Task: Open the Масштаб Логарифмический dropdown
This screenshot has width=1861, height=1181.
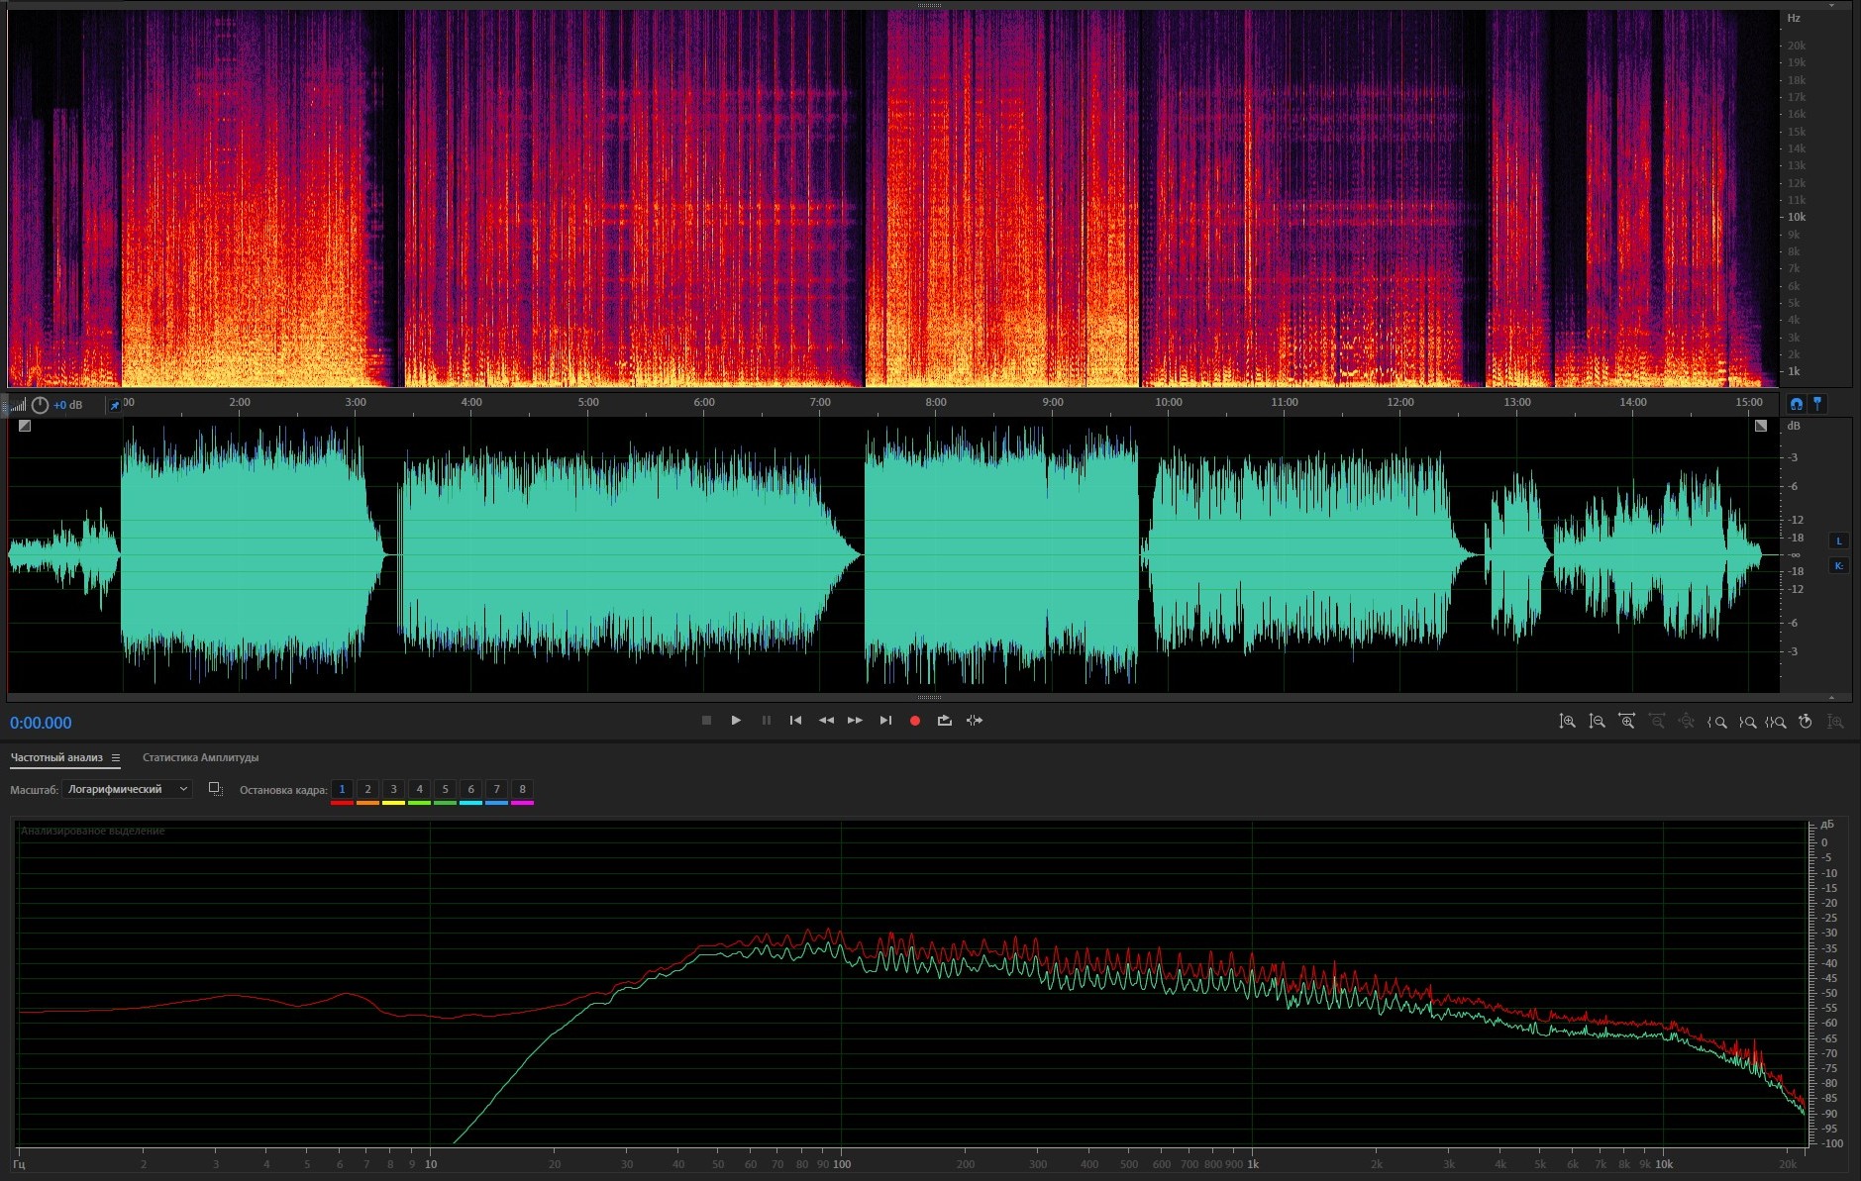Action: pyautogui.click(x=127, y=789)
